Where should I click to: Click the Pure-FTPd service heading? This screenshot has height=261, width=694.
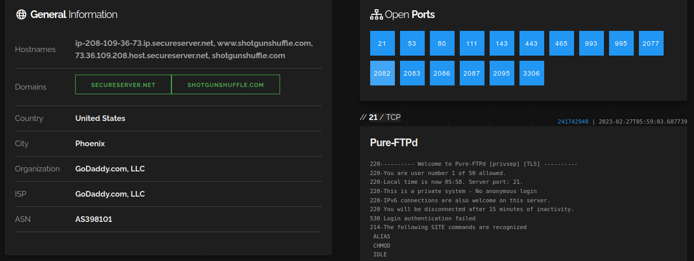click(393, 143)
